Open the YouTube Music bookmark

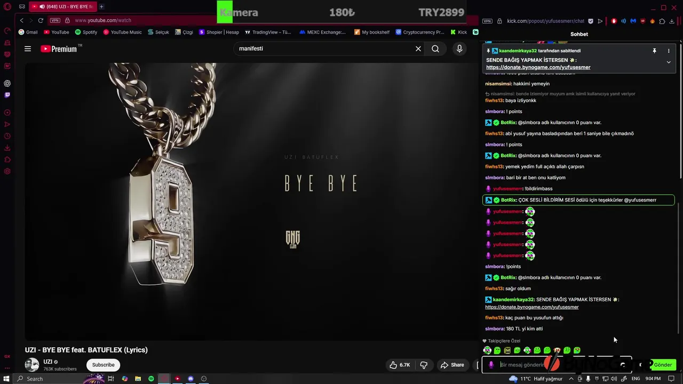[122, 32]
